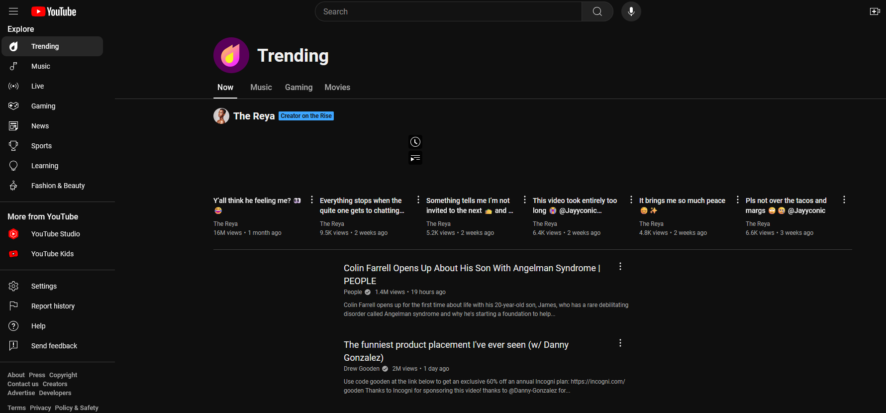The width and height of the screenshot is (886, 413).
Task: Open 'Pls not over the tacos and margs' title
Action: pyautogui.click(x=786, y=206)
